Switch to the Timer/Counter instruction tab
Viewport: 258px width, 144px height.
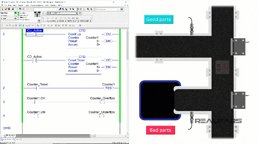[84, 21]
